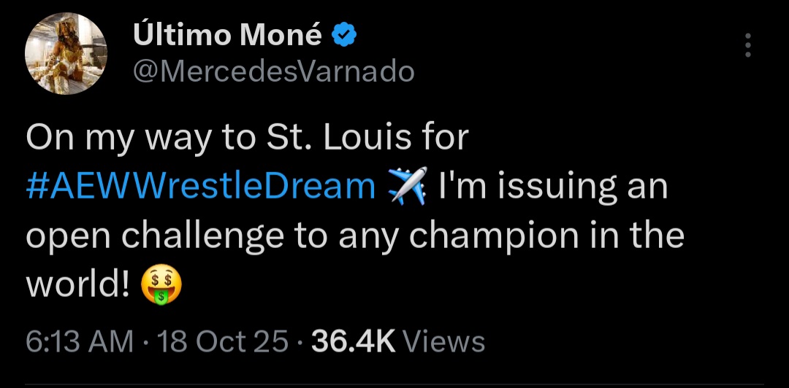Open the @MercedesVarnado handle link

273,71
